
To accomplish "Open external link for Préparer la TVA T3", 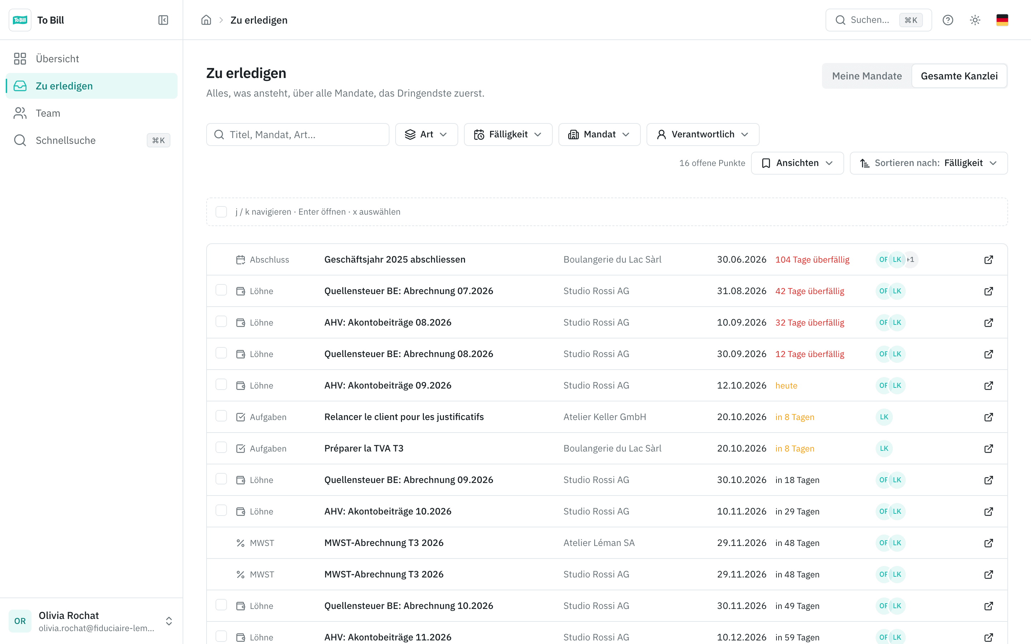I will (988, 449).
